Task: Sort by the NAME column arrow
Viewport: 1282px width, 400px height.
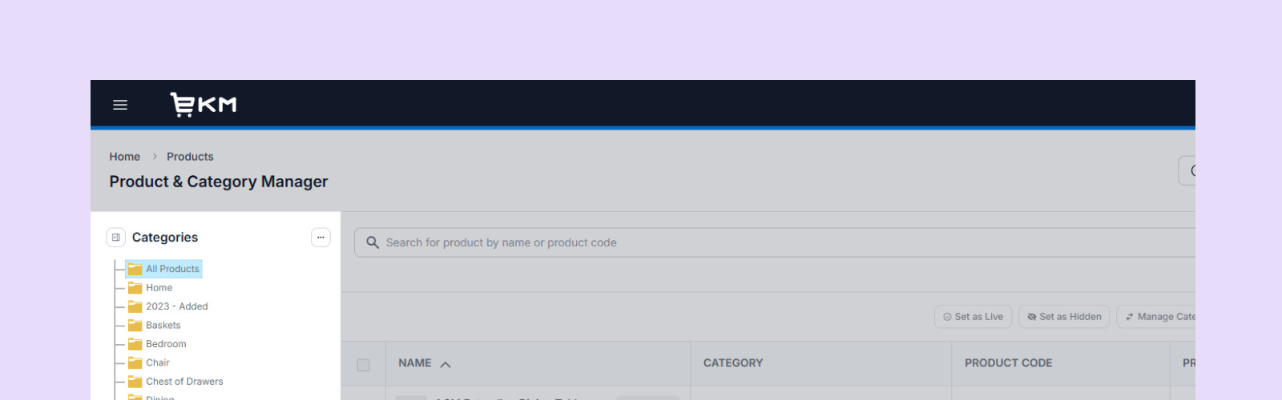Action: pos(445,364)
